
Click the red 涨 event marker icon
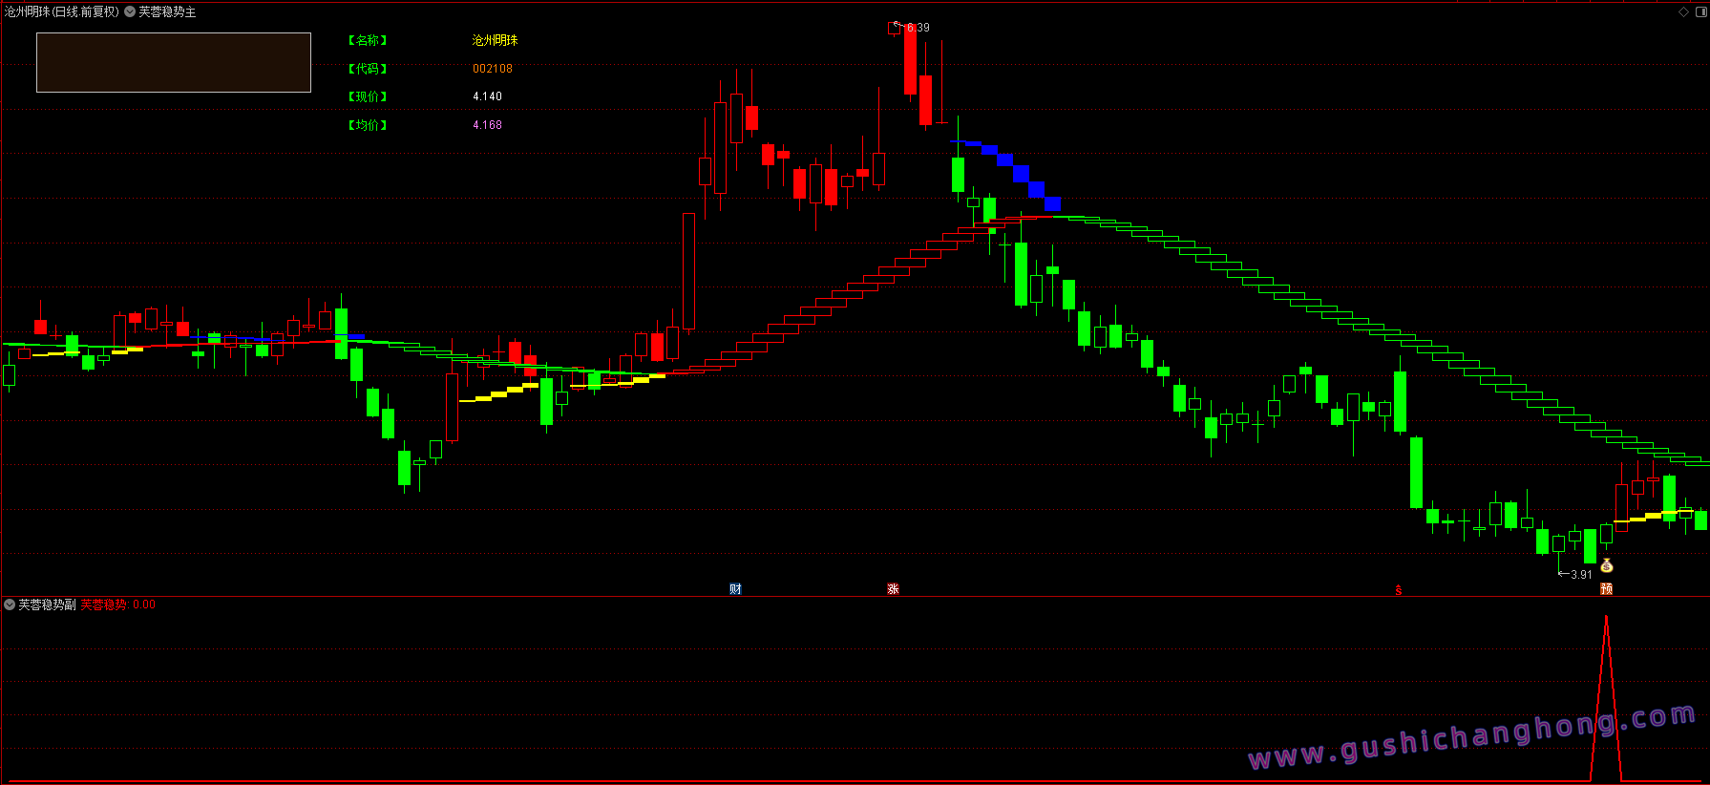893,589
